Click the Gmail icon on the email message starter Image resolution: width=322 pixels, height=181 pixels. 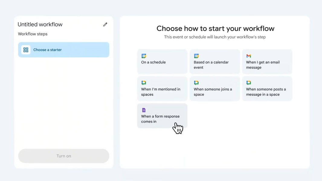249,56
